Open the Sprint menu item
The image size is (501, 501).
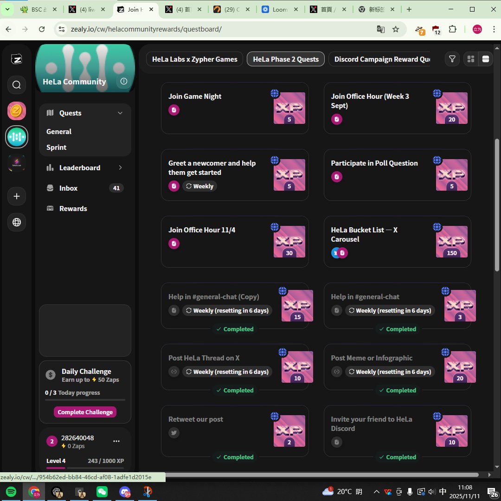click(56, 148)
